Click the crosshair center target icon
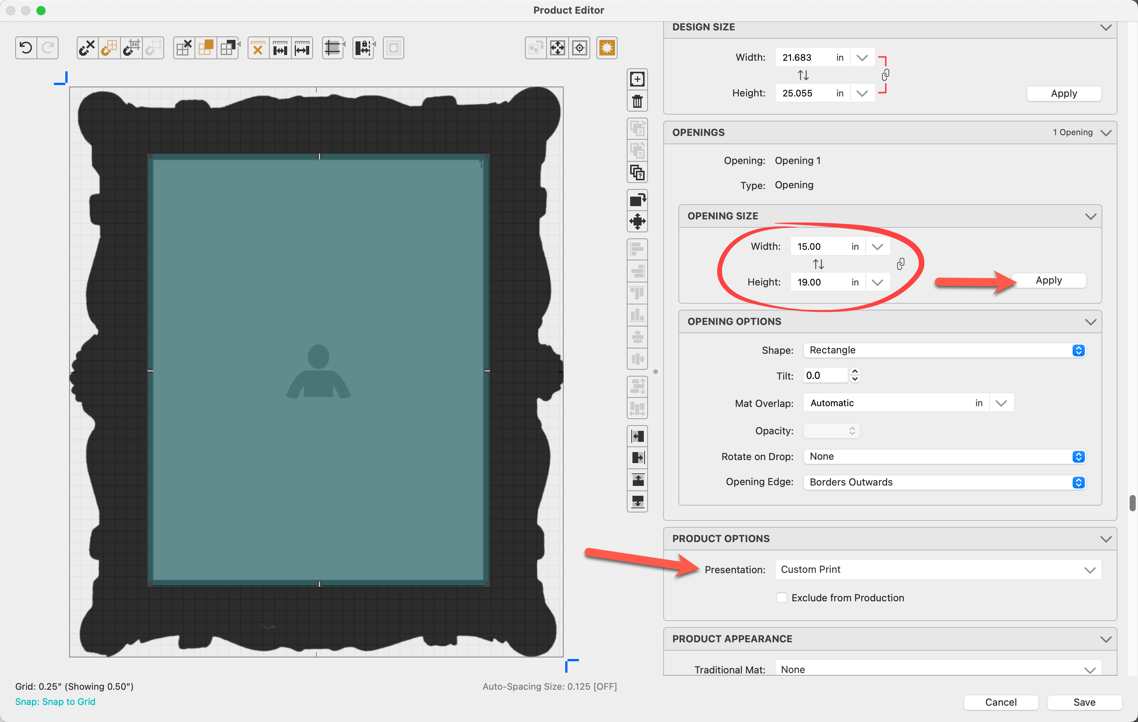 [x=579, y=48]
